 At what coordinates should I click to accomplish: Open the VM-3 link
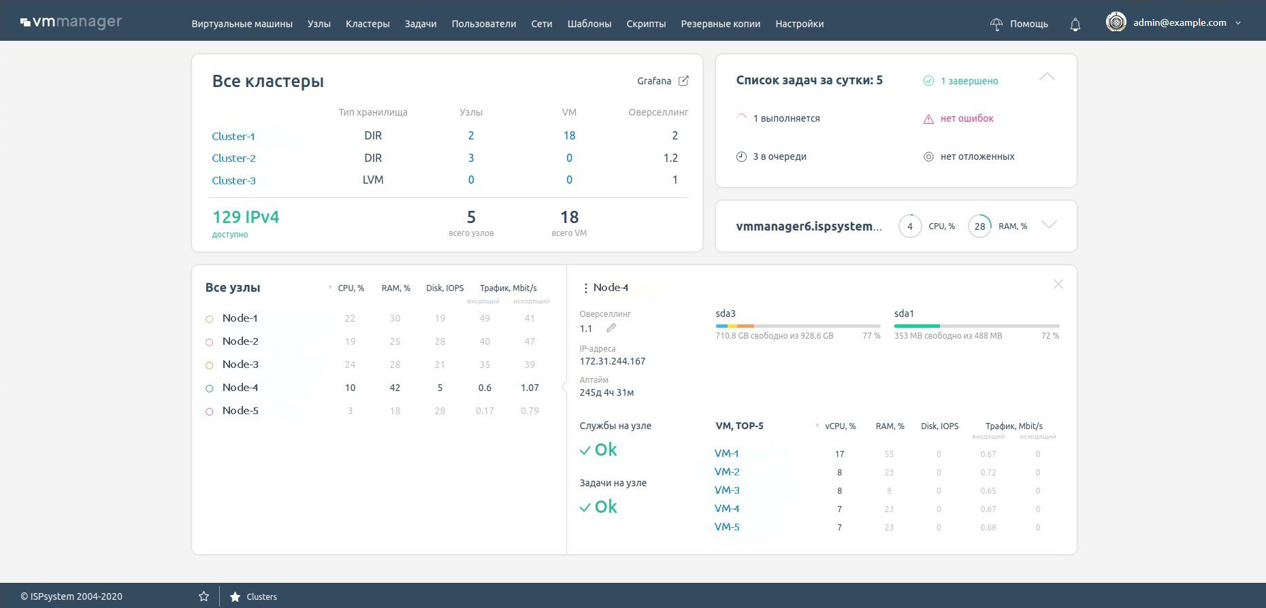click(727, 490)
